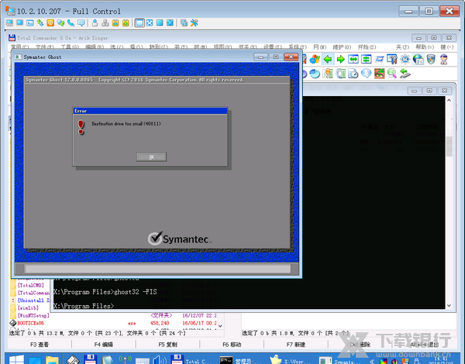Click the text message bubble icon
This screenshot has width=465, height=364.
[x=81, y=22]
